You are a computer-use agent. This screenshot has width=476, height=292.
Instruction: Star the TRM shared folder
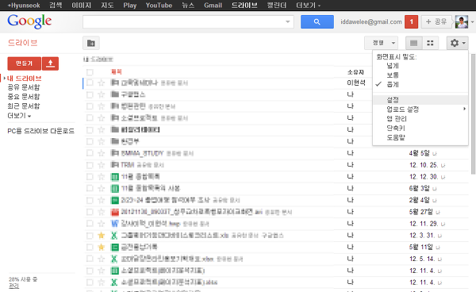[x=101, y=165]
